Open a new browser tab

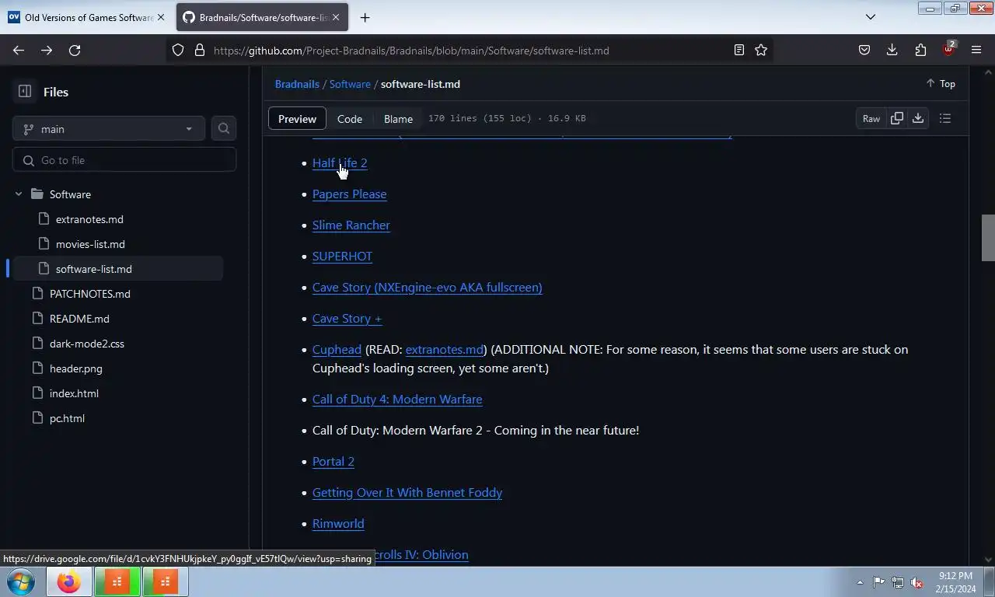(x=365, y=17)
